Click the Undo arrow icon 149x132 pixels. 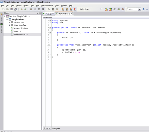coord(21,9)
